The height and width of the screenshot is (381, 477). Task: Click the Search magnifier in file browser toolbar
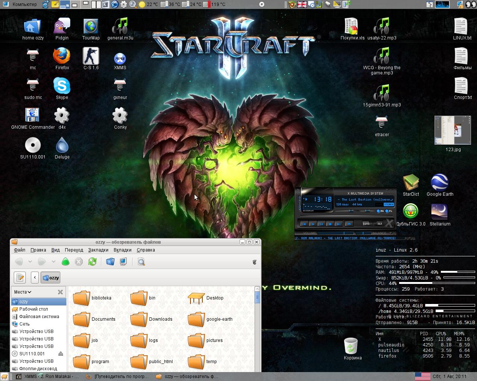pyautogui.click(x=141, y=262)
